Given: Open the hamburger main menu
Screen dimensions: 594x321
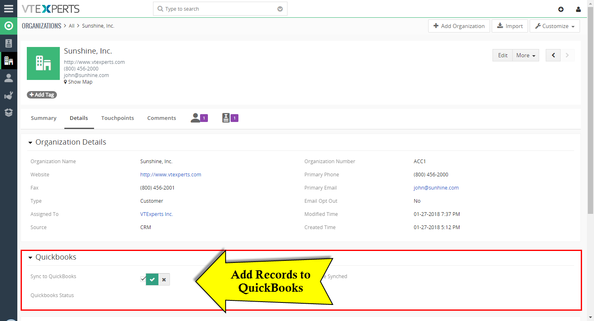Looking at the screenshot, I should point(8,8).
